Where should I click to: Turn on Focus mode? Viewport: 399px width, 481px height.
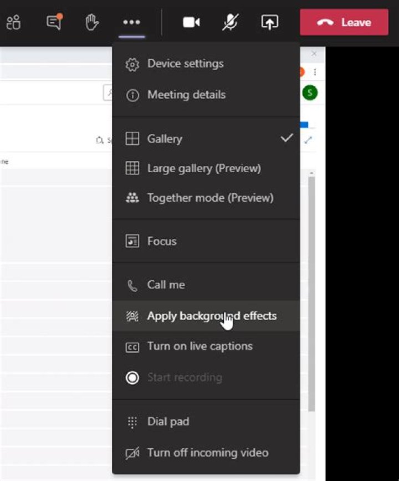[x=206, y=241]
